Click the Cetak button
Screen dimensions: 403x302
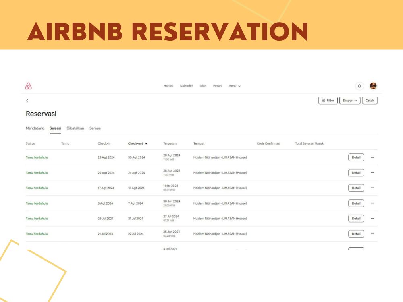coord(370,101)
